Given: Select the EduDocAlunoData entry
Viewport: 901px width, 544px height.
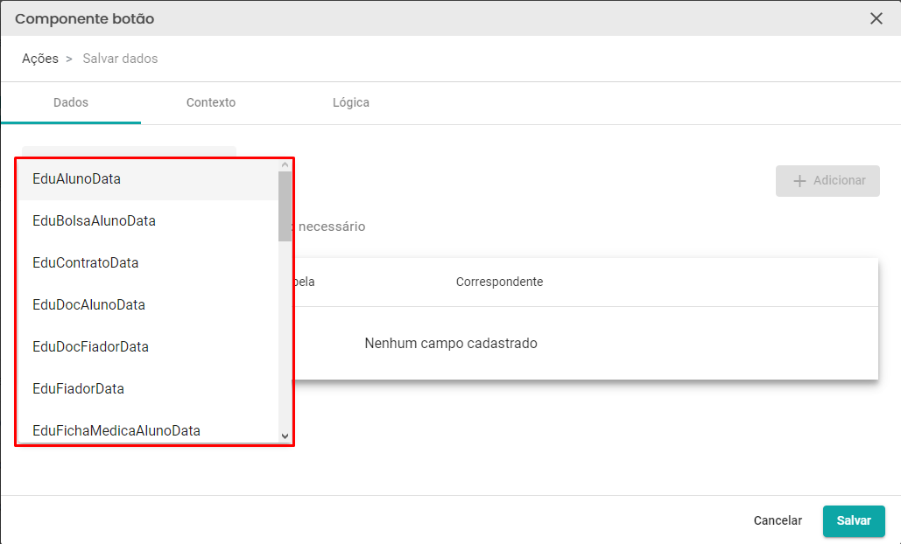Looking at the screenshot, I should 148,304.
